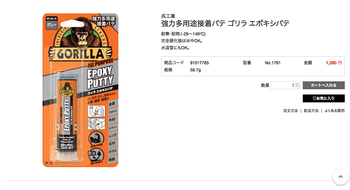Viewport: 350px width, 190px height.
Task: Click the product code 91017765
Action: (199, 63)
